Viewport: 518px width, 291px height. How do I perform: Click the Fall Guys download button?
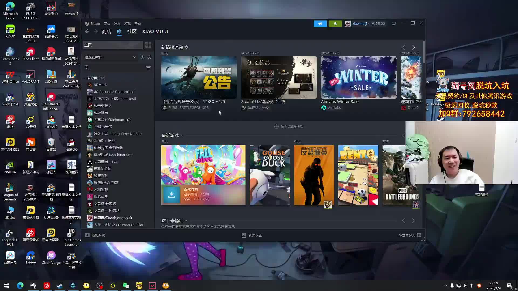172,195
